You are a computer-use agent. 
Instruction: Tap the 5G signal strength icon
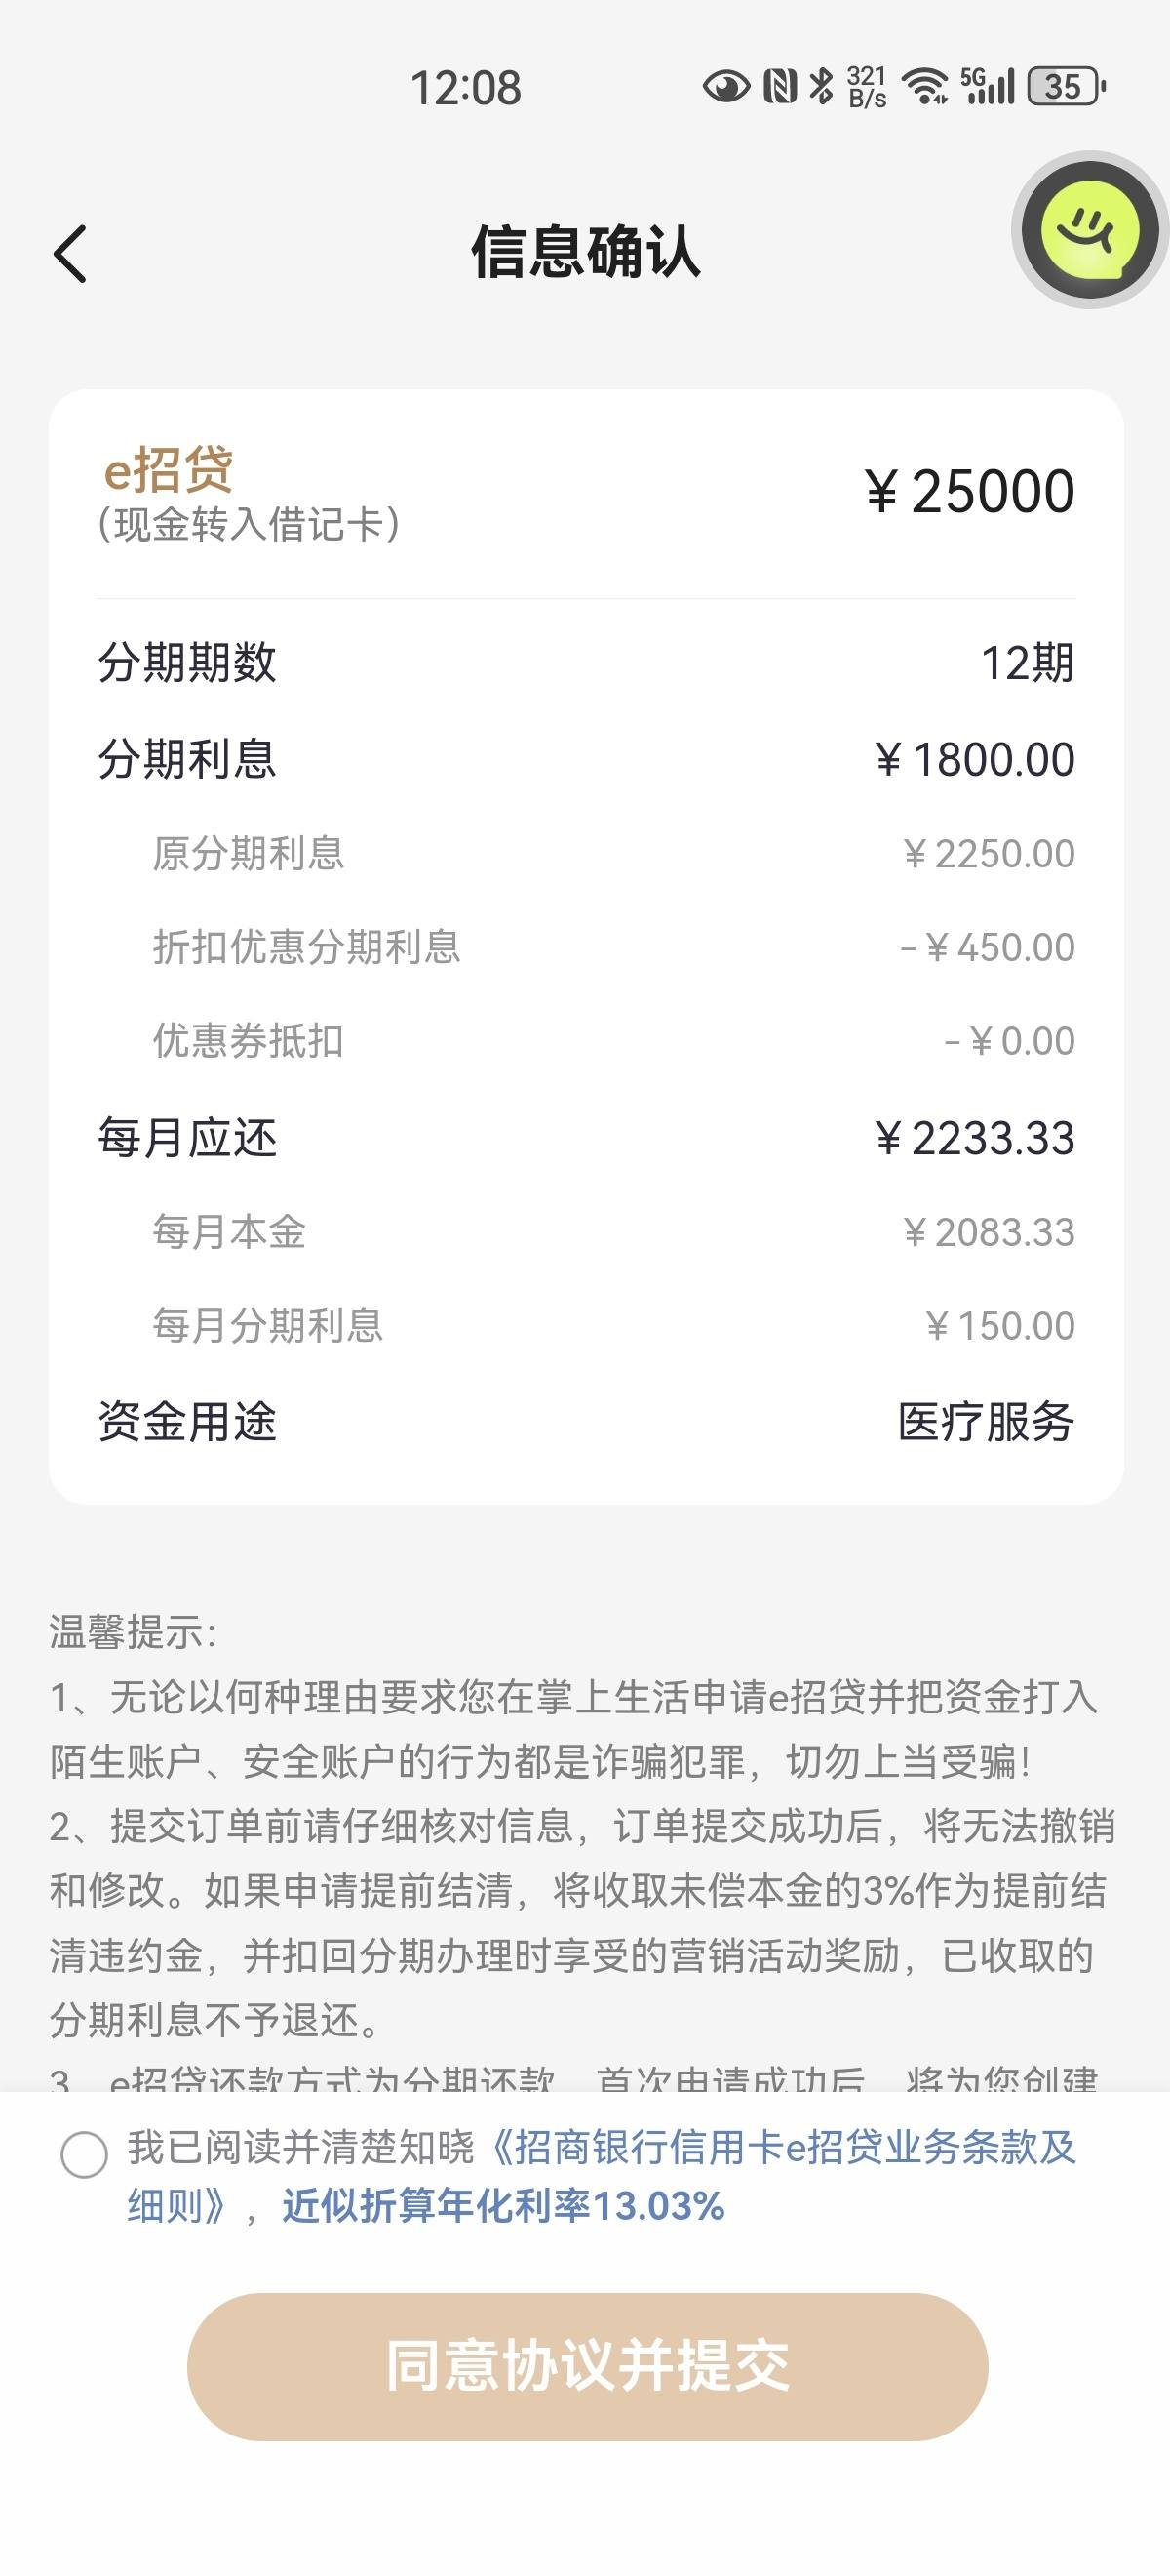click(987, 87)
